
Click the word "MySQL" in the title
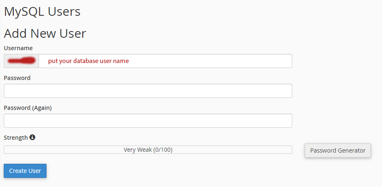24,12
